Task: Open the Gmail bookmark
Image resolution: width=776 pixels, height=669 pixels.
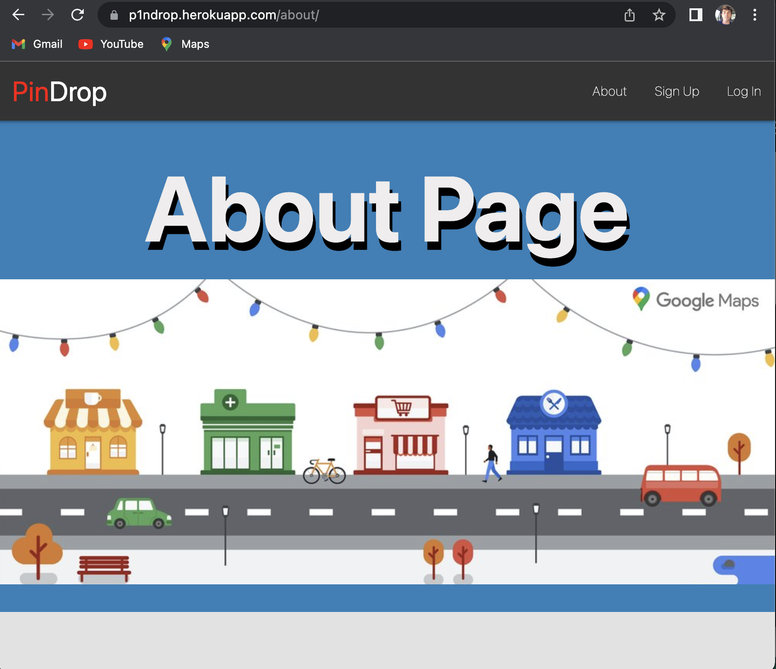Action: point(37,44)
